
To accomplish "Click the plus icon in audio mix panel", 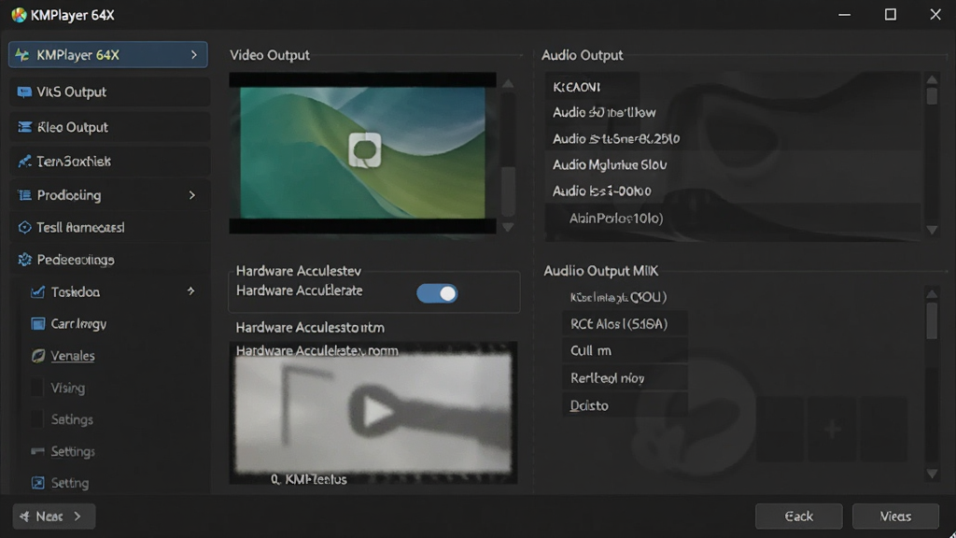I will [x=832, y=430].
